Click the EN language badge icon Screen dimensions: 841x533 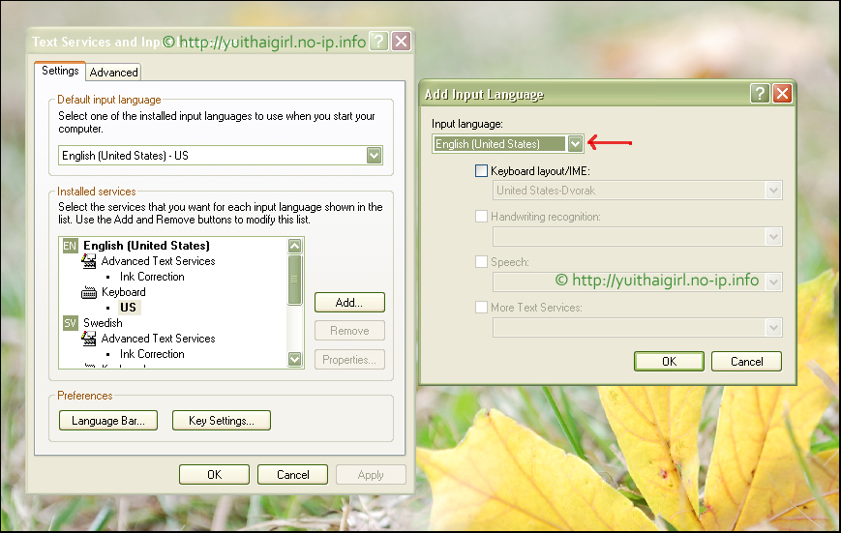[70, 246]
